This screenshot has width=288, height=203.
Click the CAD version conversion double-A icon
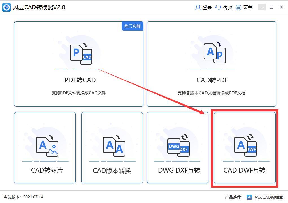[114, 146]
